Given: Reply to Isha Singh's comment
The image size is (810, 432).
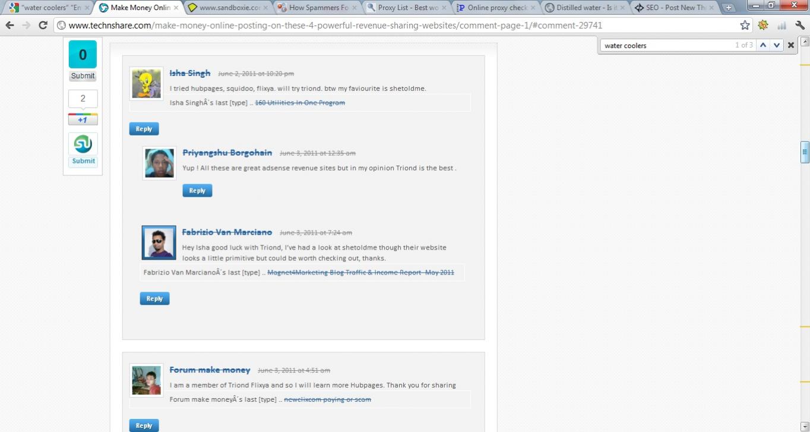Looking at the screenshot, I should pyautogui.click(x=144, y=129).
